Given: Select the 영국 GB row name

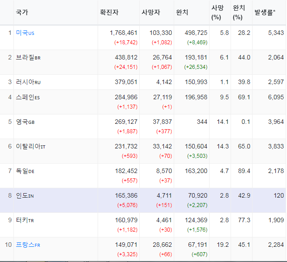Looking at the screenshot, I should point(25,122).
